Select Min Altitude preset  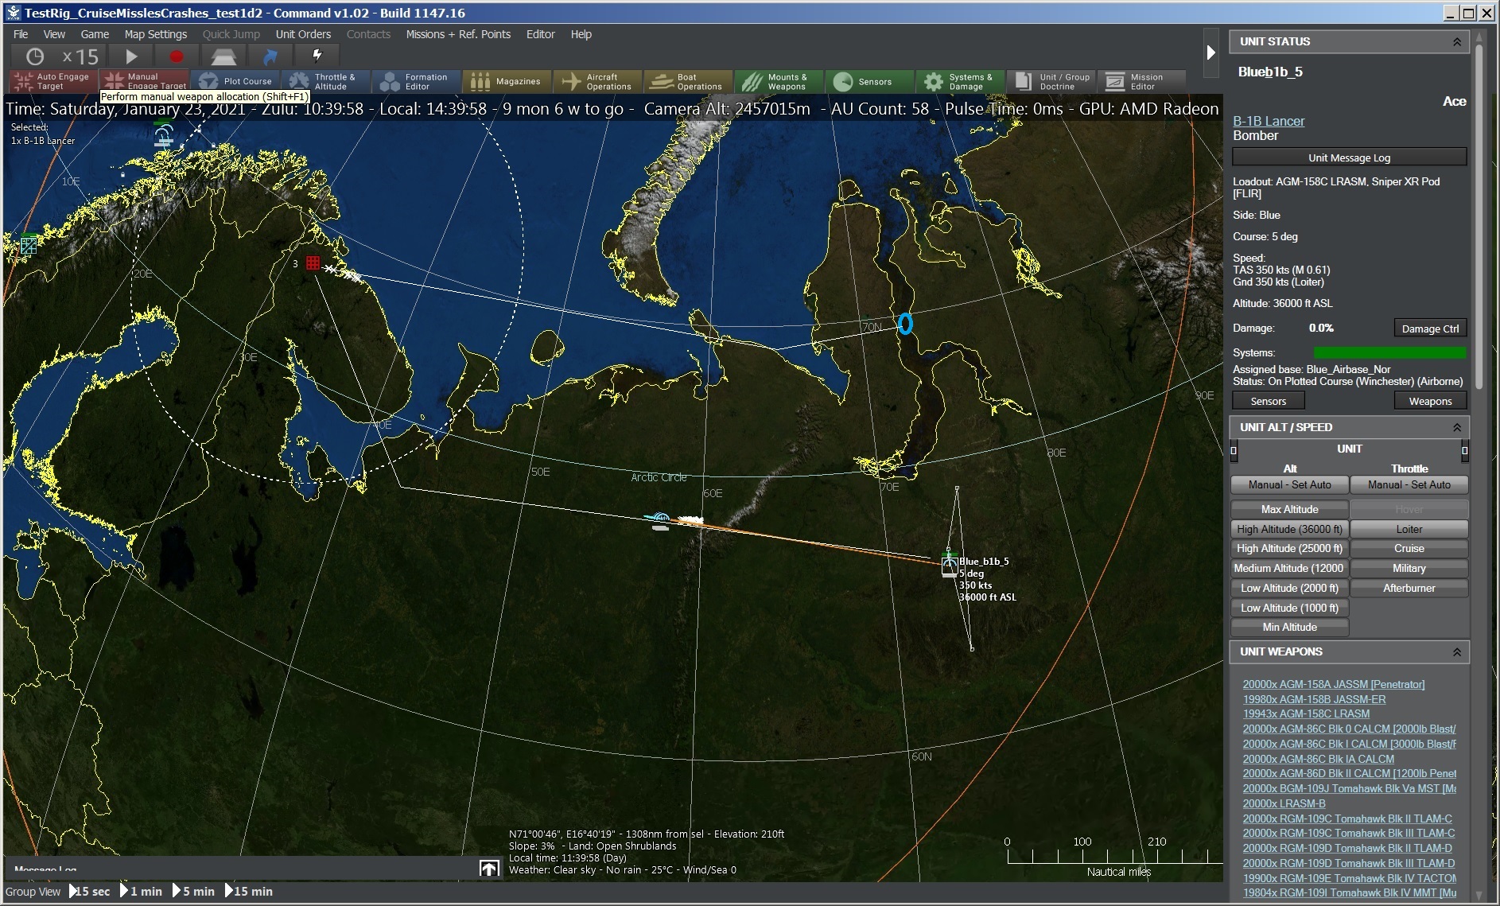pos(1289,627)
